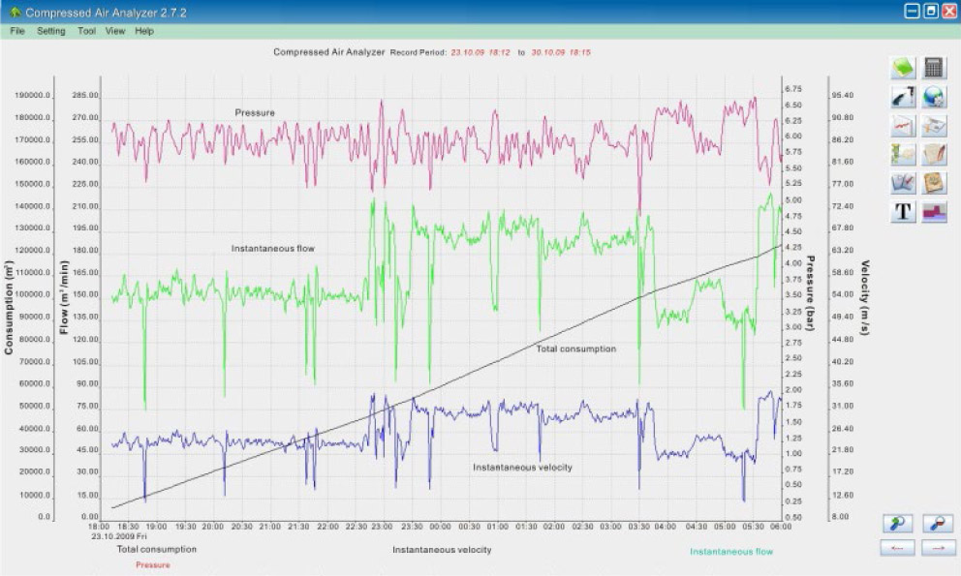Click the paper and quill pen icon
Screen dimensions: 961x576
(935, 154)
